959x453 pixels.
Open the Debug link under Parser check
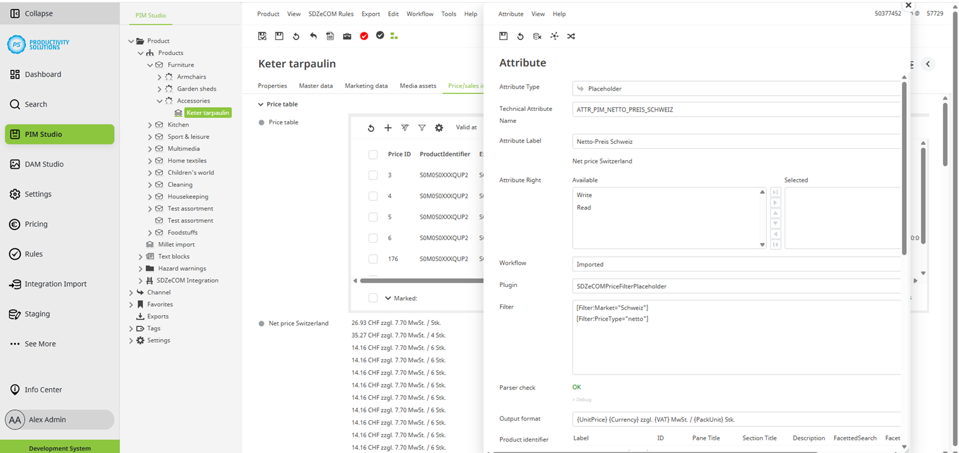(x=582, y=400)
